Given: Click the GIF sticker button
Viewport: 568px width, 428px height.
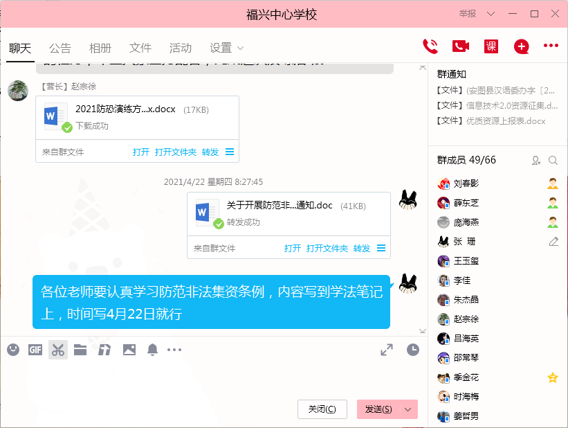Looking at the screenshot, I should point(35,350).
